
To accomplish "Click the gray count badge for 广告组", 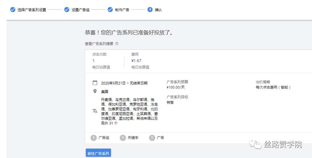I will pyautogui.click(x=94, y=138).
